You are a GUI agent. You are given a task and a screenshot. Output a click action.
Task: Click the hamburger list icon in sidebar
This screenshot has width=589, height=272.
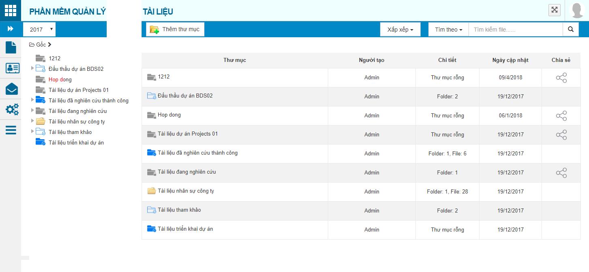tap(11, 130)
